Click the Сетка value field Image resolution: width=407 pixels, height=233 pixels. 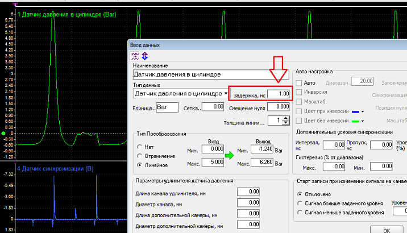[213, 107]
